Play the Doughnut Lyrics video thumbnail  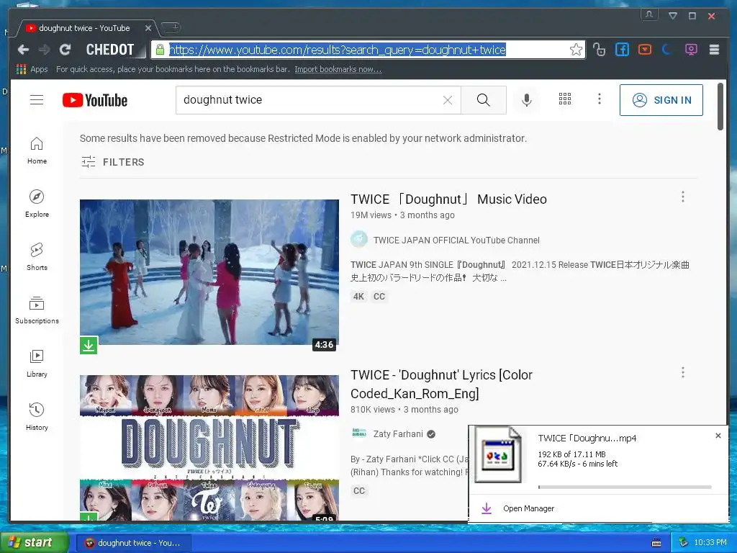click(x=209, y=447)
